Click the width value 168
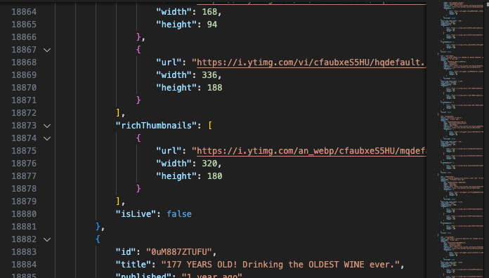The width and height of the screenshot is (489, 278). pos(209,12)
